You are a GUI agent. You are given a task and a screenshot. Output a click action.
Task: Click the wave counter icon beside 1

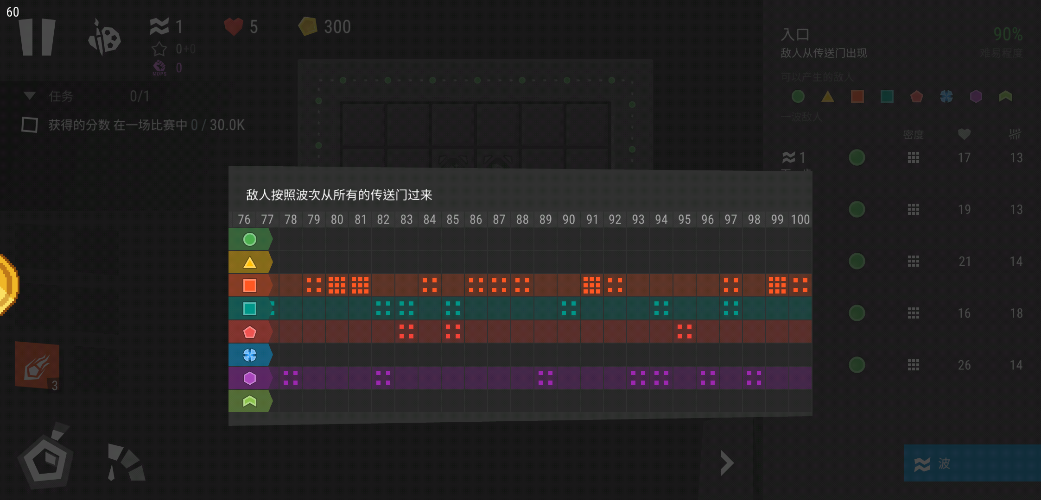tap(159, 26)
